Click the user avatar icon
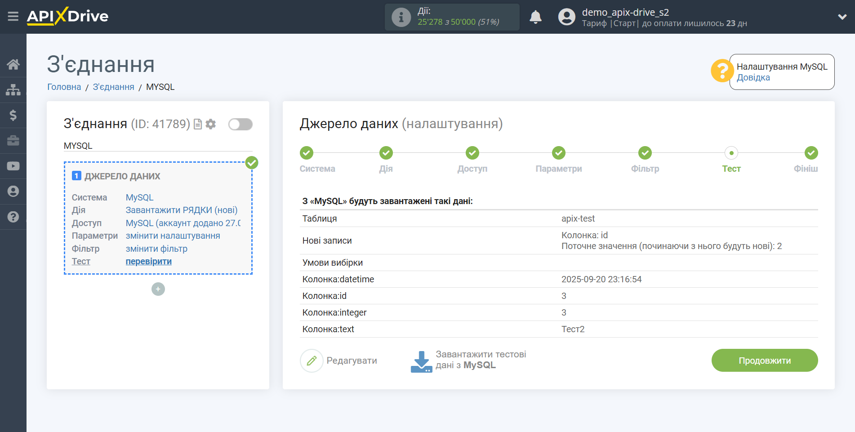This screenshot has width=855, height=432. pos(566,17)
